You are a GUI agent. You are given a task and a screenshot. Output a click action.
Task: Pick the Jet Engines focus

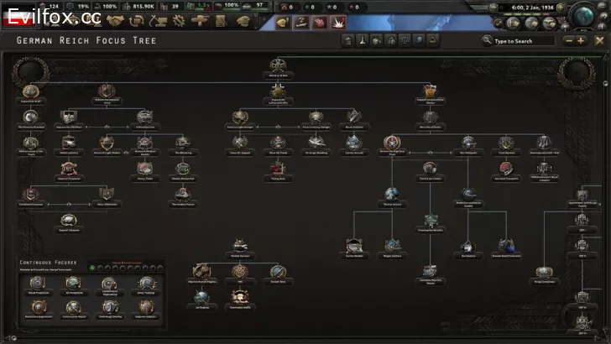pos(201,296)
